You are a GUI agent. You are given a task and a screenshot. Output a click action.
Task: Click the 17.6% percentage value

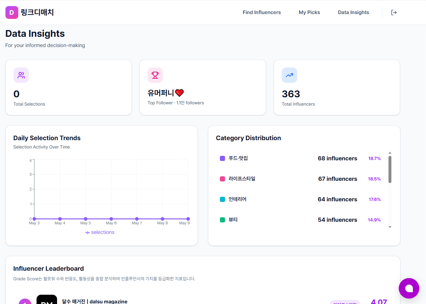tap(375, 199)
